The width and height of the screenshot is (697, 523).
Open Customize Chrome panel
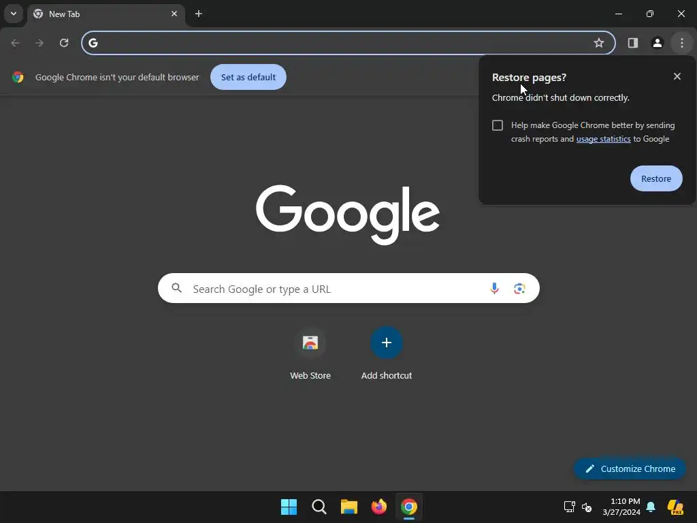[630, 469]
